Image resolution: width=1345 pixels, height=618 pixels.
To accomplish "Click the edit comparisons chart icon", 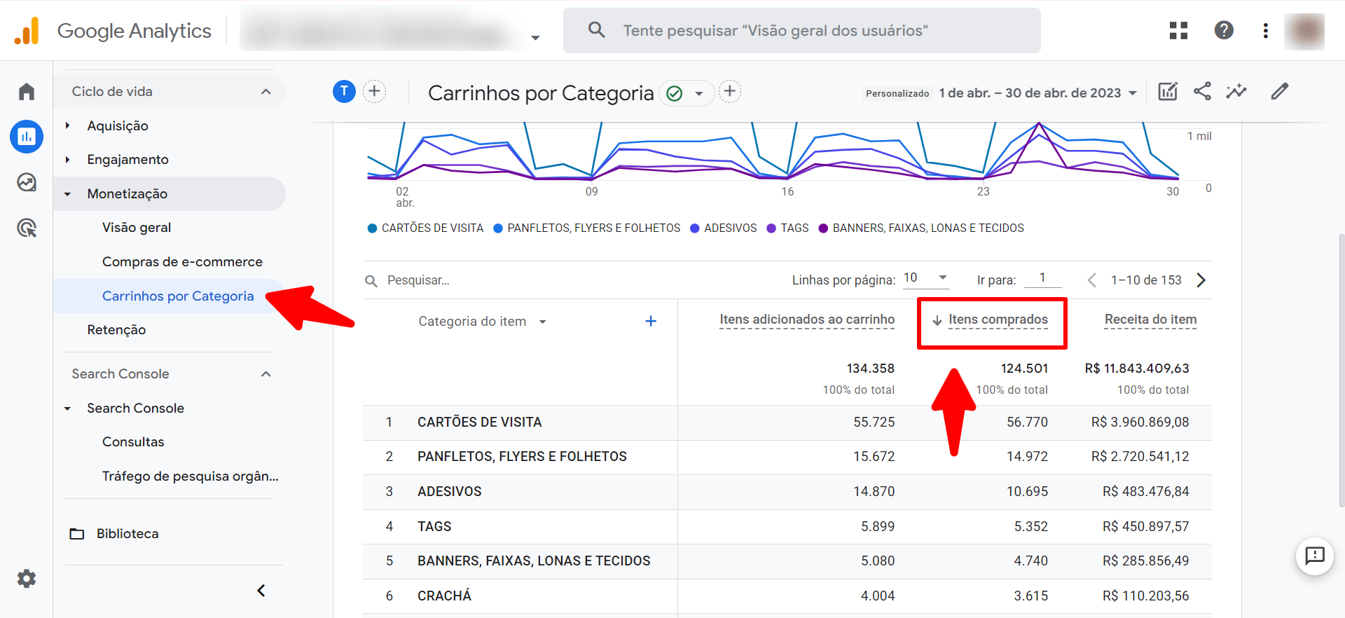I will tap(1168, 92).
